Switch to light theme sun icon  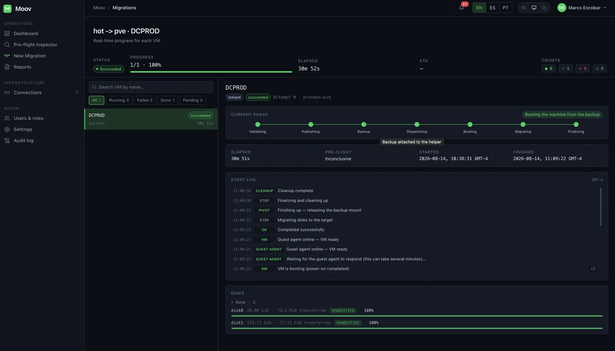click(x=523, y=8)
